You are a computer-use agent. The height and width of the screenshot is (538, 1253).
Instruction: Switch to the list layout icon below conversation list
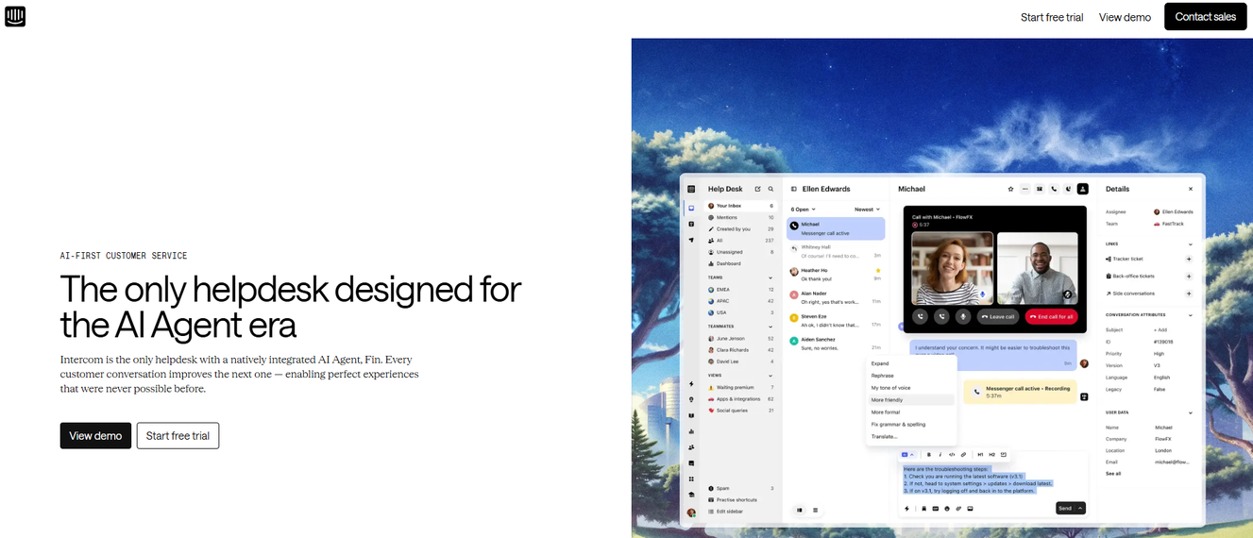(815, 510)
